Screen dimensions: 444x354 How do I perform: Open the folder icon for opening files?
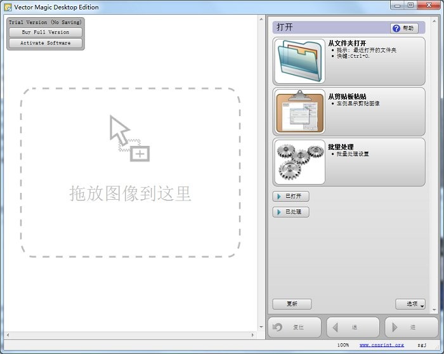click(x=300, y=61)
